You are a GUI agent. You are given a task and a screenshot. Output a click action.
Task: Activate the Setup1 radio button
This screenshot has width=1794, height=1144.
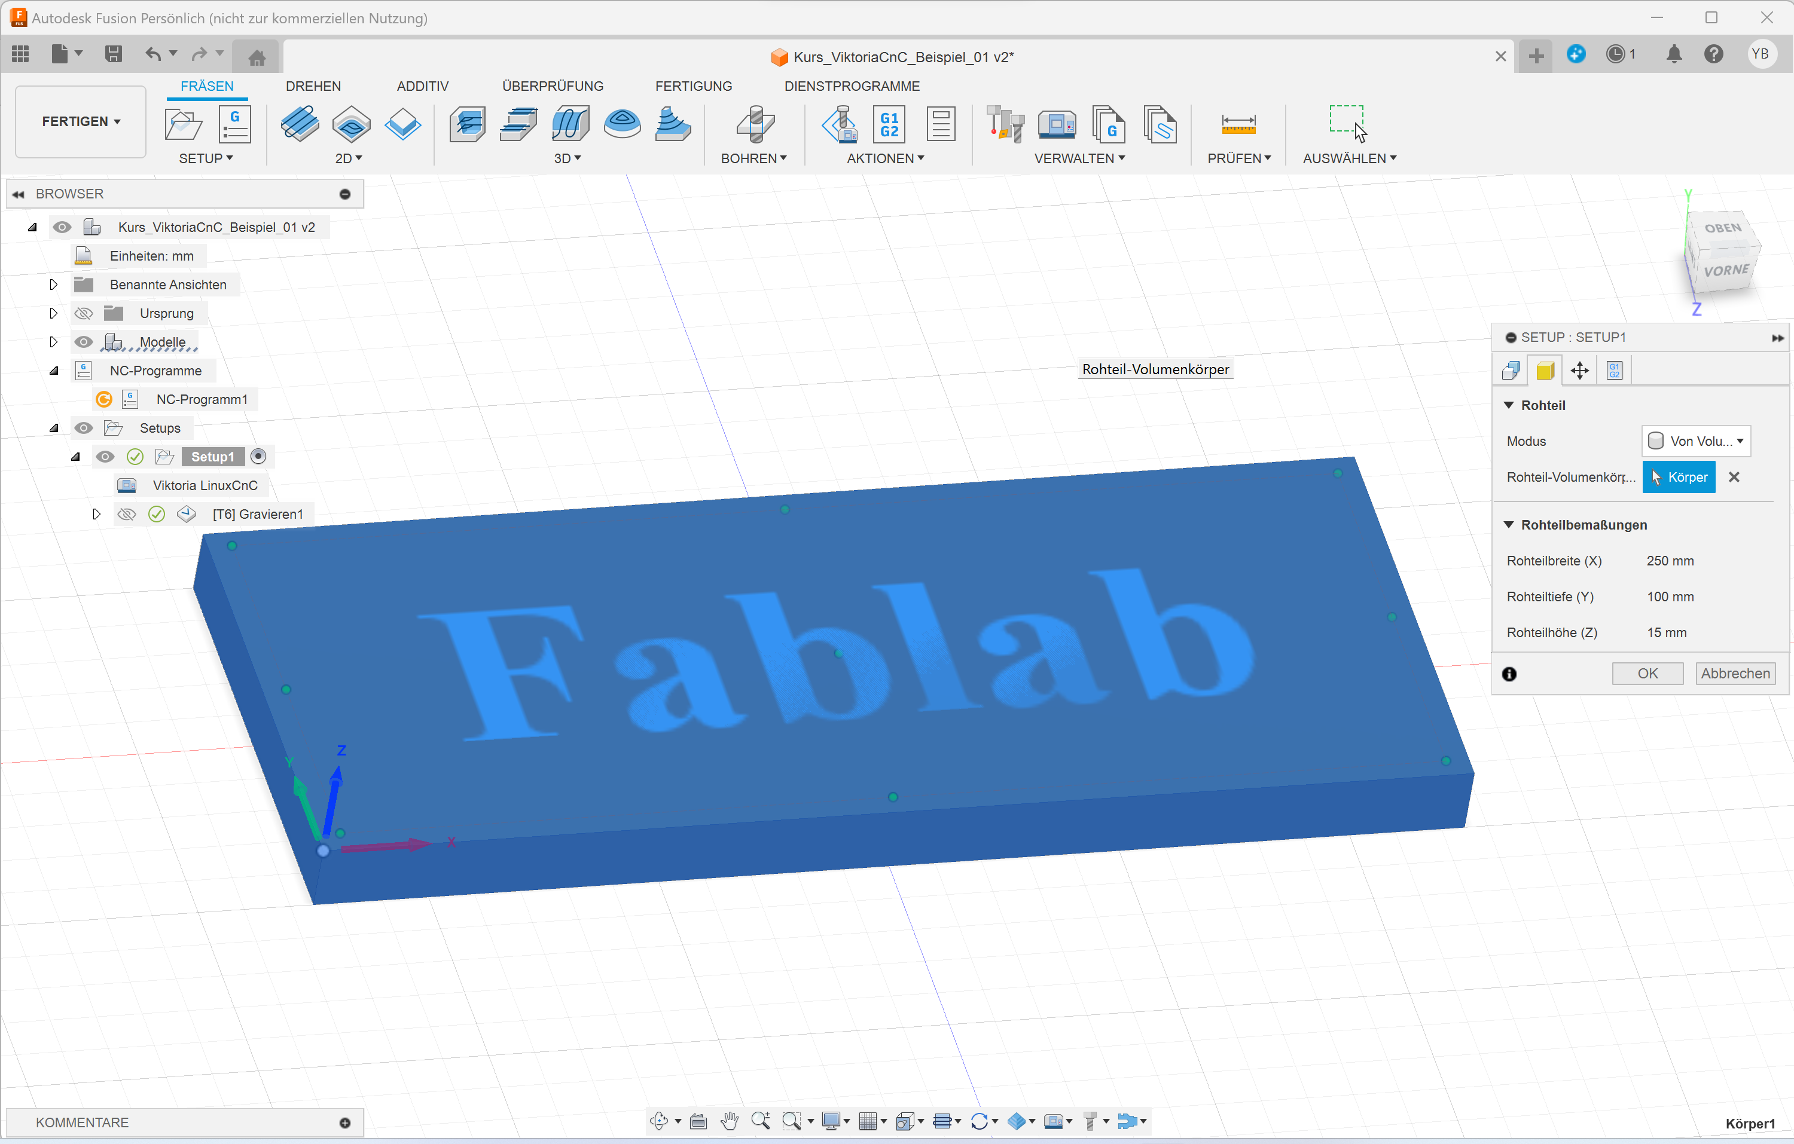click(258, 457)
